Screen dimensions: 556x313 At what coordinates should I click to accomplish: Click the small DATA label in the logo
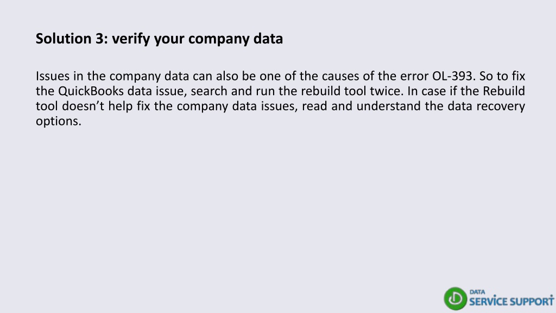point(477,292)
